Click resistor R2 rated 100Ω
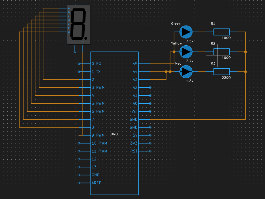The height and width of the screenshot is (199, 265). [x=222, y=52]
